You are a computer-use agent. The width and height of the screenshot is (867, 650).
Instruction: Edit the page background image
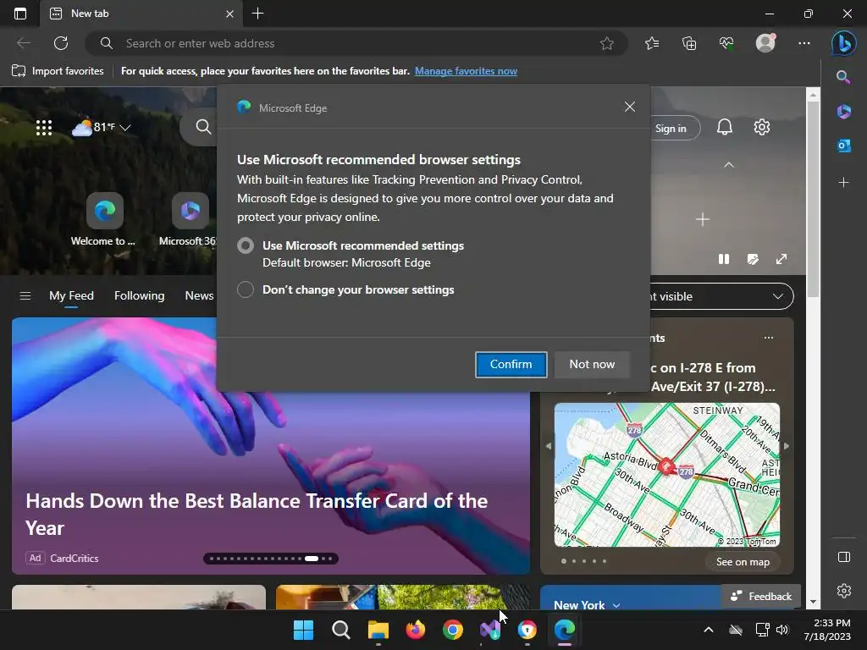pos(753,259)
